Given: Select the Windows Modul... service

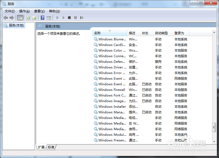Looking at the screenshot, I should (112, 134).
